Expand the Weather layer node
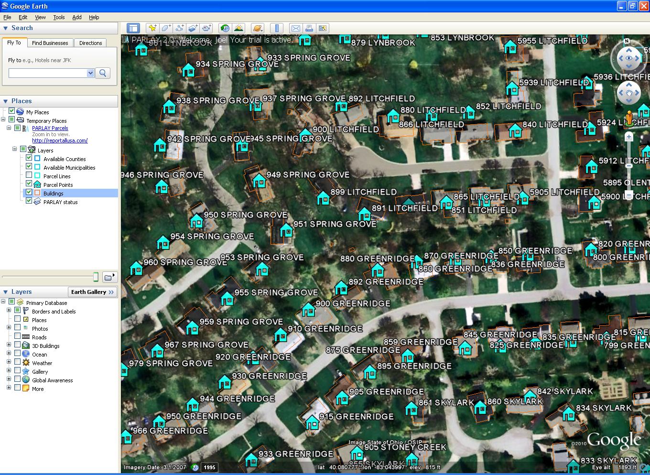The height and width of the screenshot is (475, 650). point(9,362)
